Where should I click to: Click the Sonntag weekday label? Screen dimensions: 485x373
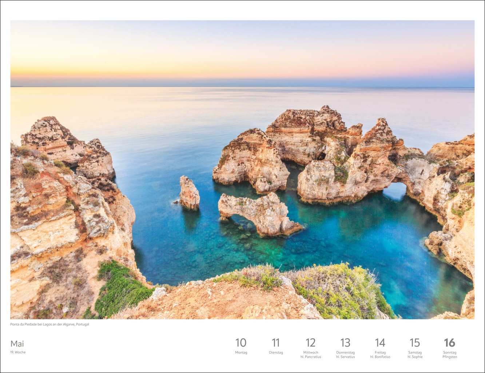point(450,352)
